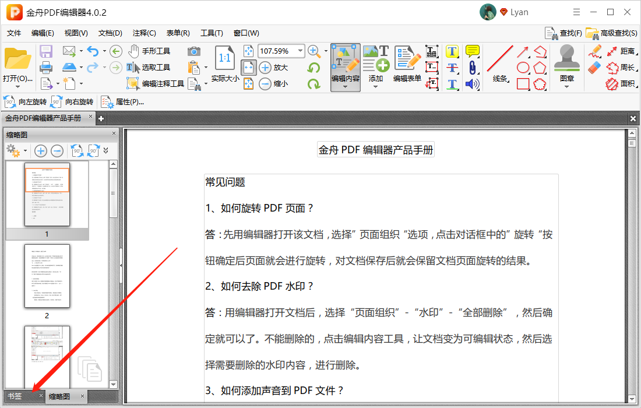Select page 1 thumbnail
This screenshot has height=408, width=641.
click(x=47, y=195)
